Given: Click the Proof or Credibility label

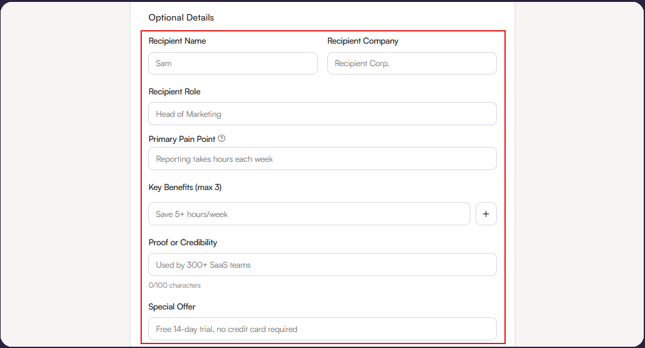Looking at the screenshot, I should 183,243.
